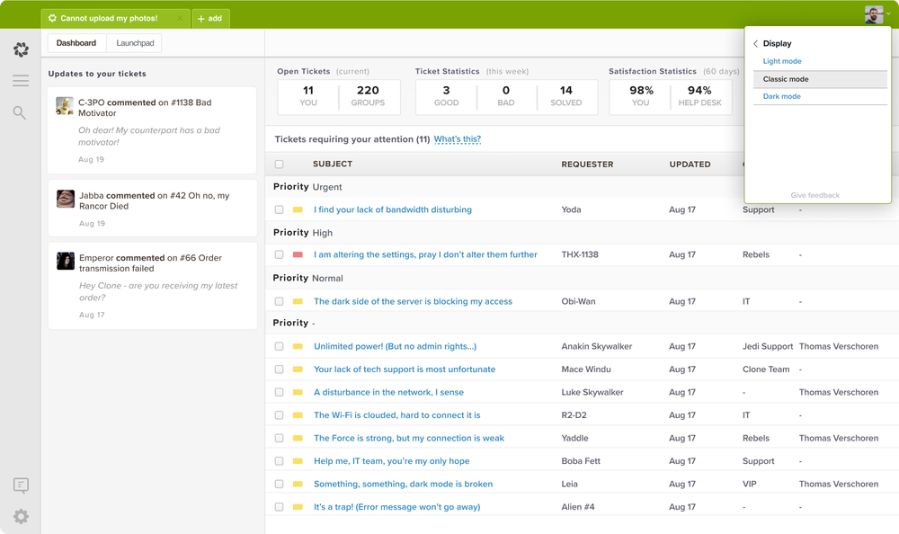Click the yellow ticket icon beside Obi-Wan's ticket
This screenshot has height=534, width=899.
coord(297,300)
